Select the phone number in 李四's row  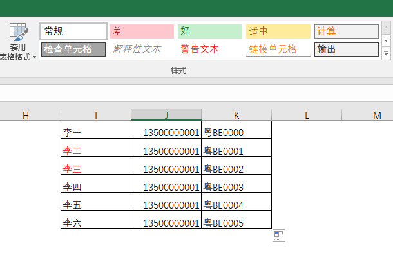[x=166, y=183]
